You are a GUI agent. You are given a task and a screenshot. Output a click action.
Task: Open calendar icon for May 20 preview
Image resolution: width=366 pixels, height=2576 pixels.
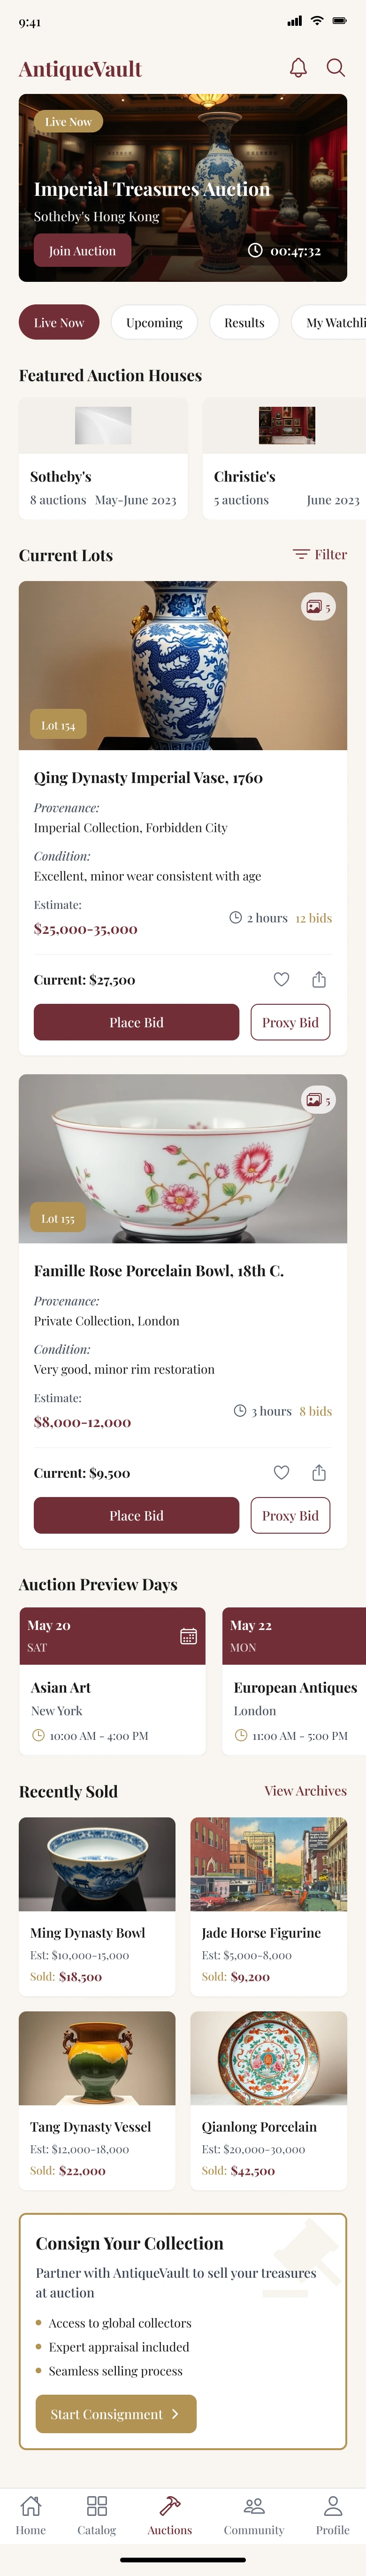tap(188, 1636)
